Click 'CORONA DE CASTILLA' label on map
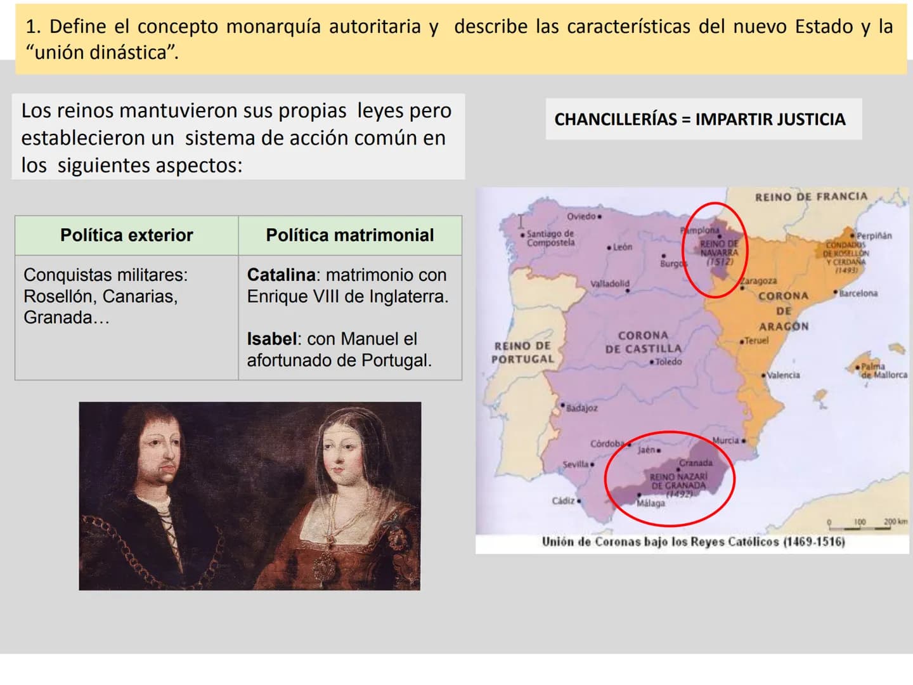913x685 pixels. pyautogui.click(x=643, y=342)
